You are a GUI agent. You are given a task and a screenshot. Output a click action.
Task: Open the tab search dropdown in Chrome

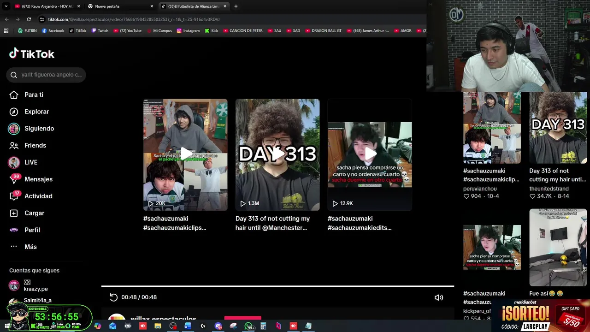tap(6, 6)
